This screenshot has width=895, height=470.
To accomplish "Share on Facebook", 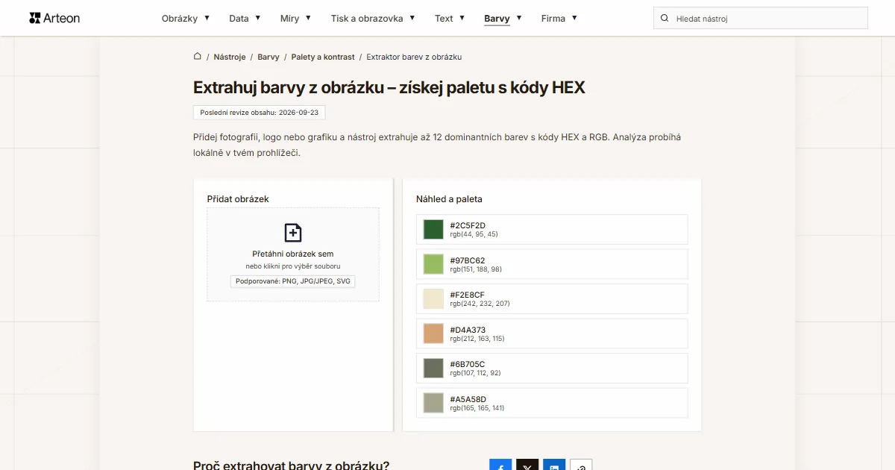I will click(x=500, y=464).
